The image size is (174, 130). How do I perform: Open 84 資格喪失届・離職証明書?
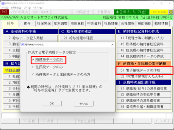point(144,107)
